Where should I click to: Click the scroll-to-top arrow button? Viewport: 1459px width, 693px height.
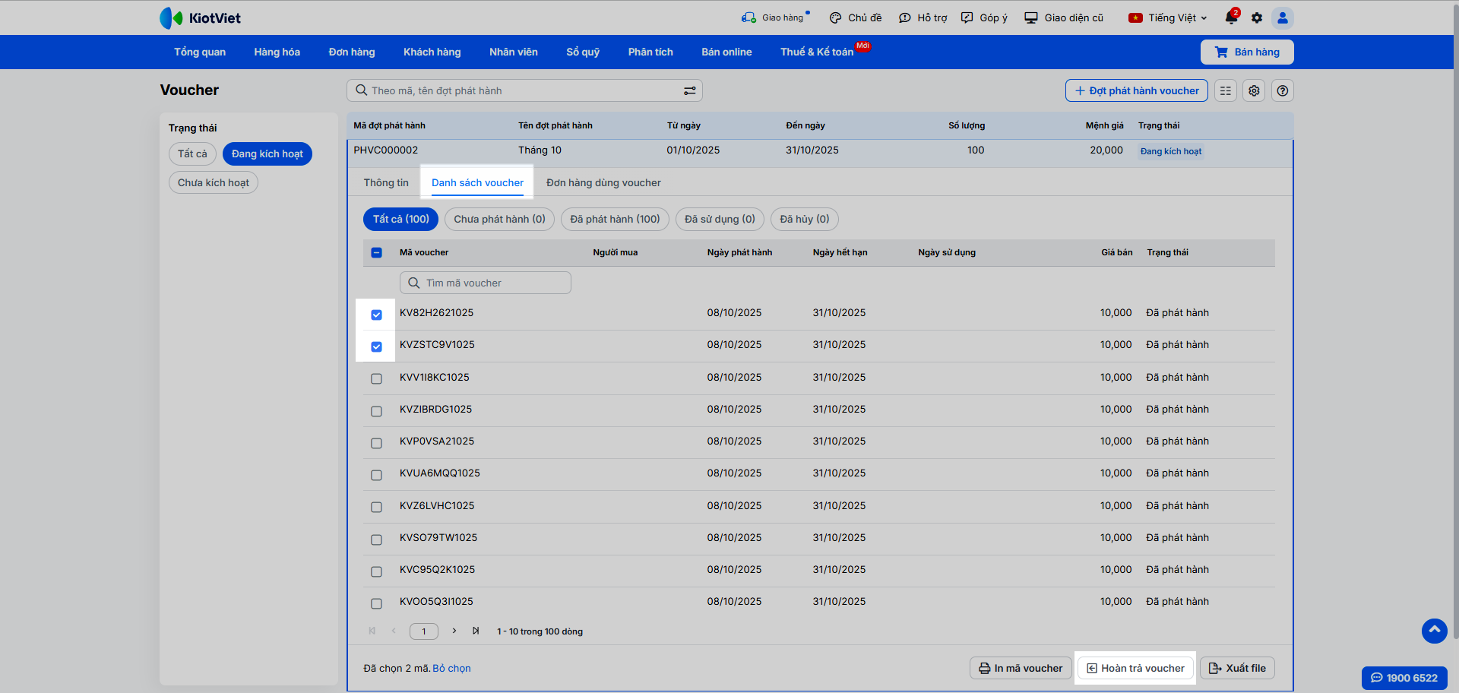[x=1434, y=631]
